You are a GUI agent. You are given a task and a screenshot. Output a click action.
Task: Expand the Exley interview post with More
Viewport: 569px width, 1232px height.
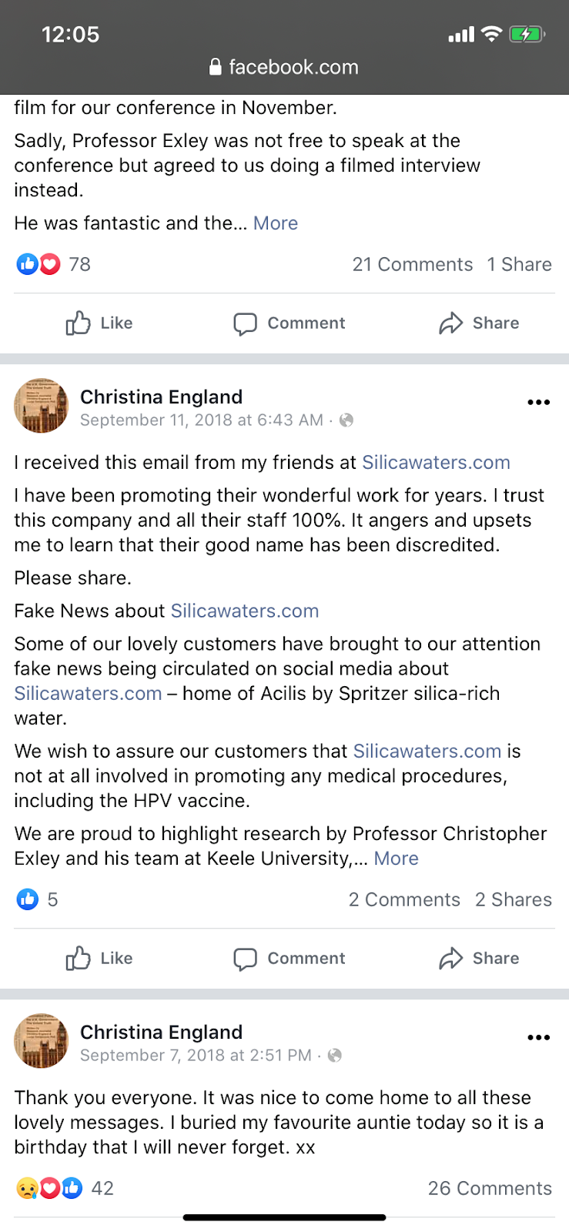click(276, 223)
